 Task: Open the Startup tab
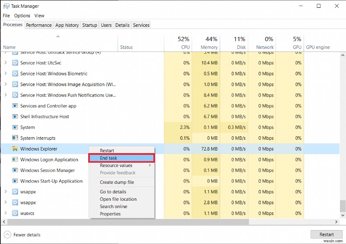click(x=90, y=25)
